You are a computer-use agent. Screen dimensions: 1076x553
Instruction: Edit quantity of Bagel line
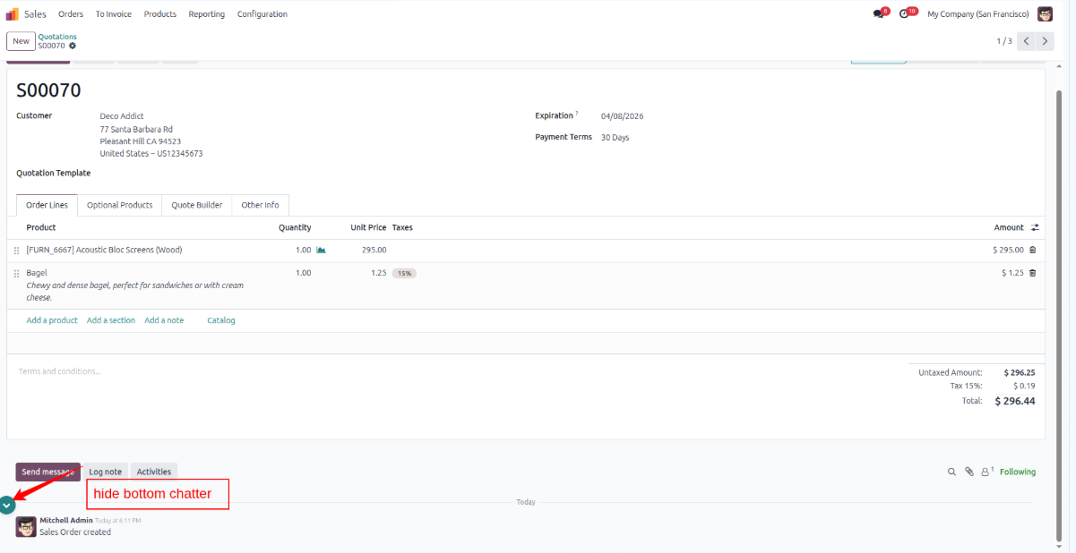[x=304, y=273]
